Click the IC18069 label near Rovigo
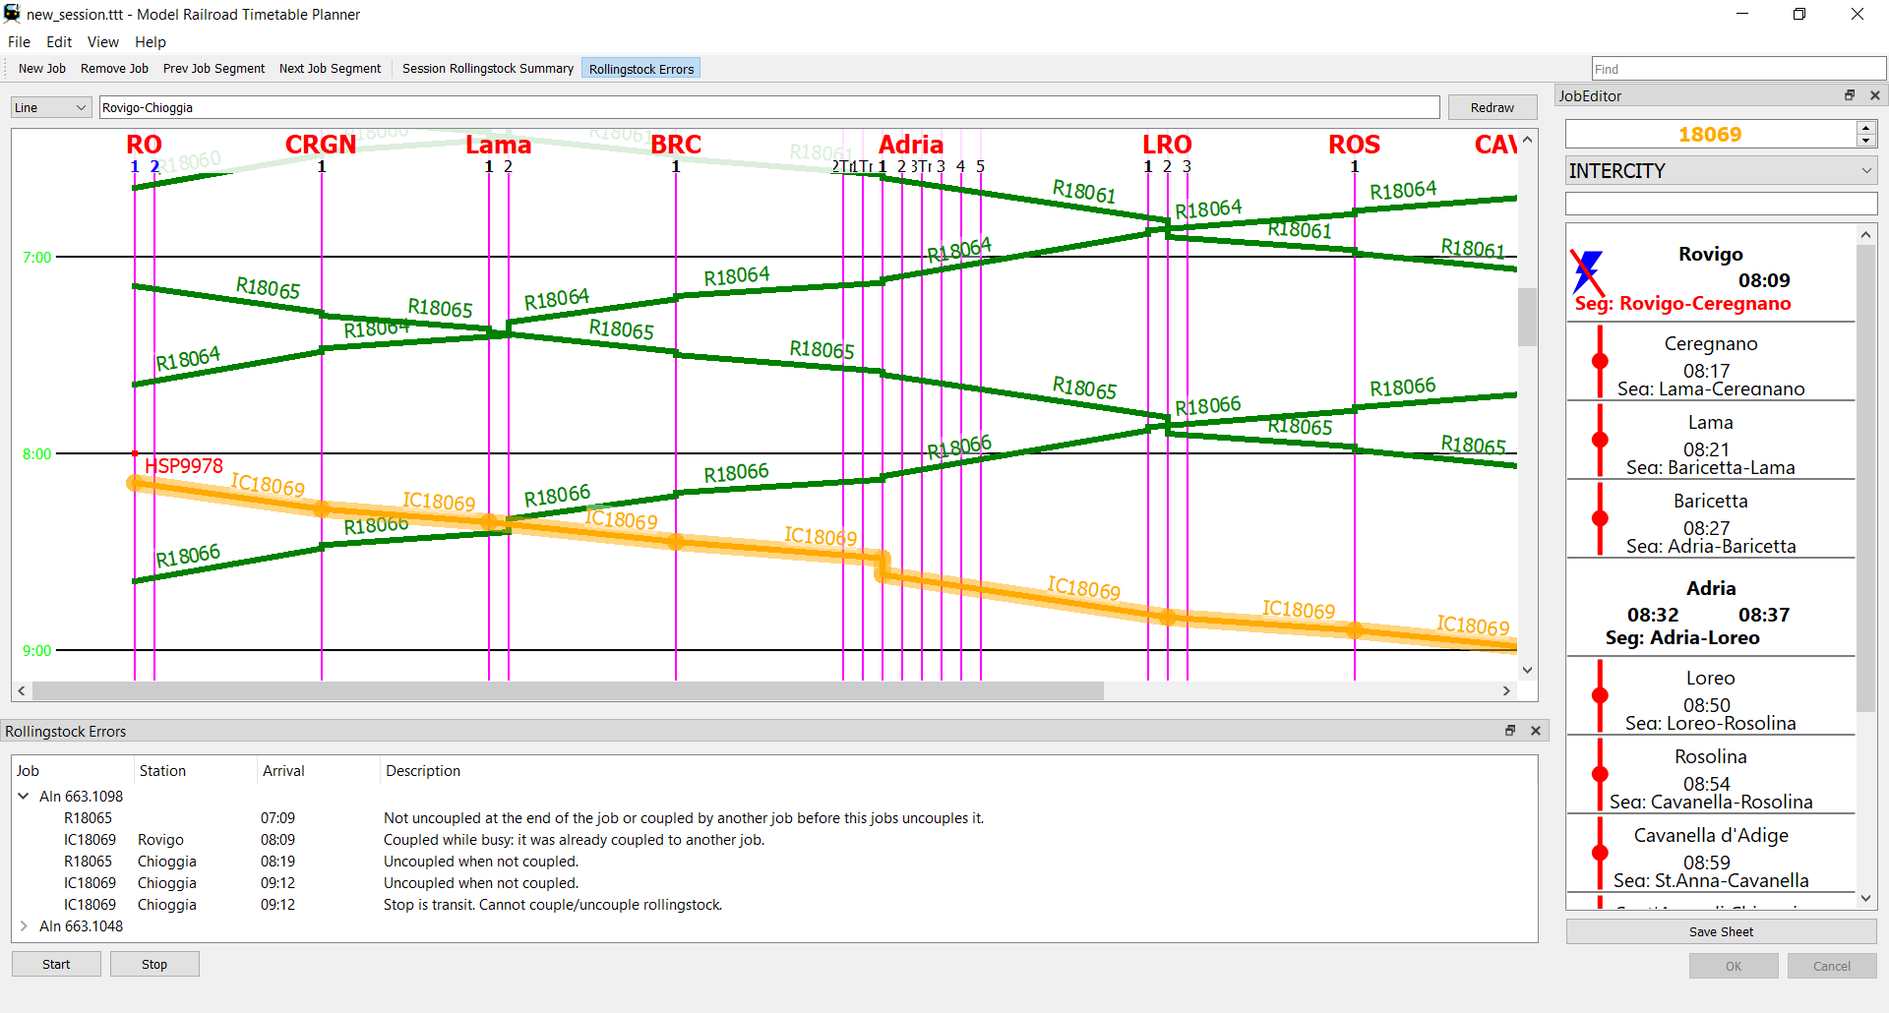This screenshot has height=1013, width=1889. click(268, 485)
